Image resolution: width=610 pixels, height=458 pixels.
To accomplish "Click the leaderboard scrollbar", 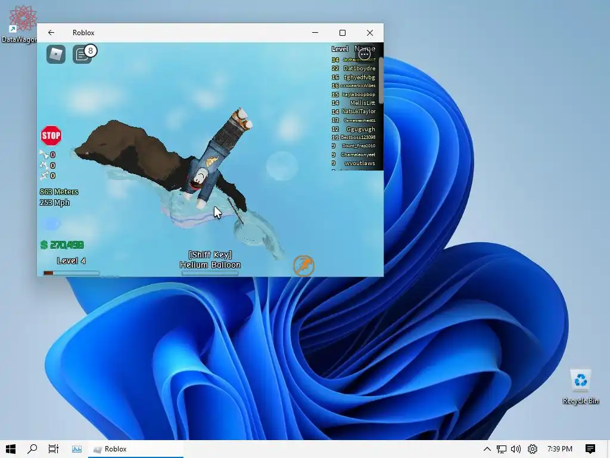I will pyautogui.click(x=381, y=80).
